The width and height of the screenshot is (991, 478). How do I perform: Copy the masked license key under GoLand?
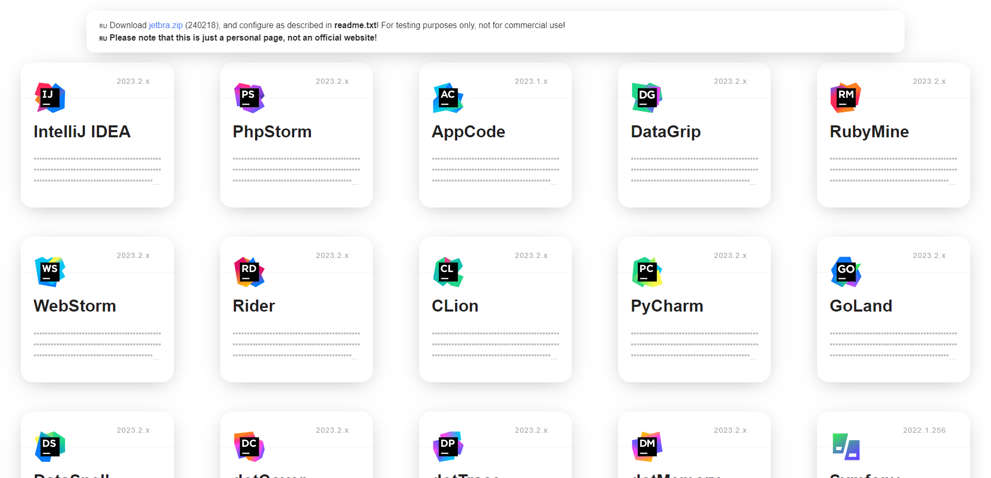(893, 345)
